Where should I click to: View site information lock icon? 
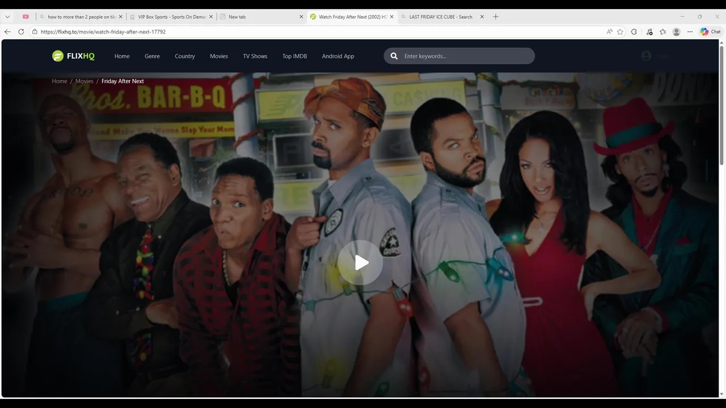(35, 32)
